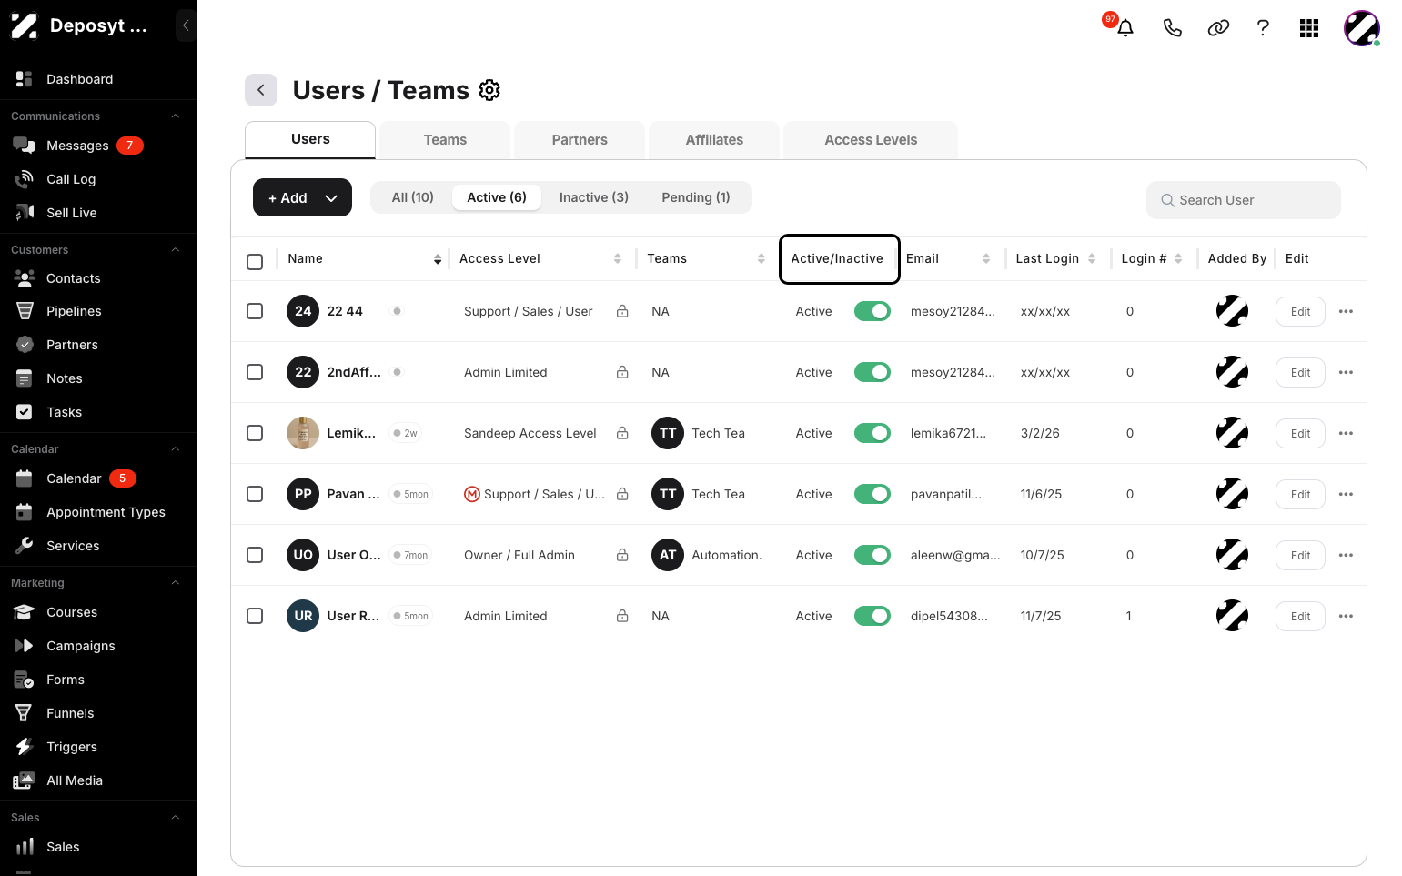
Task: Switch to the Affiliates tab
Action: 714,140
